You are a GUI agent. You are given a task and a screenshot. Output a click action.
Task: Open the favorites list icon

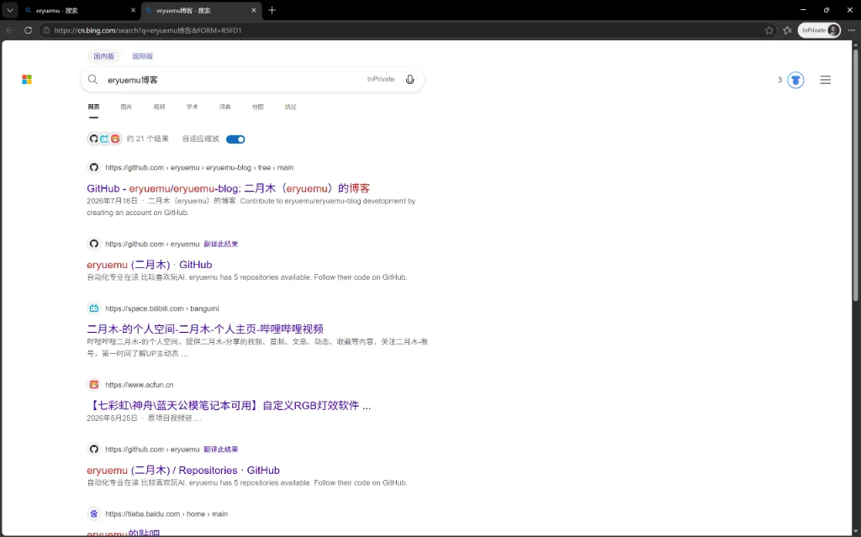click(787, 30)
